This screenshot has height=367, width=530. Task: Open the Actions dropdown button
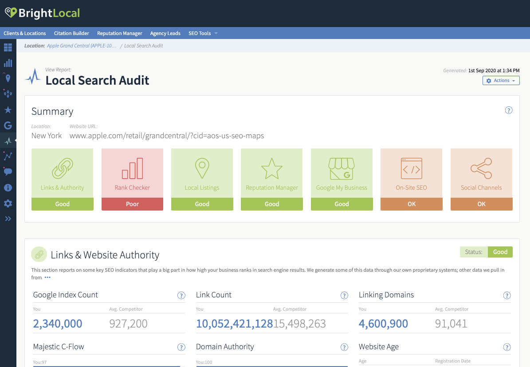point(501,80)
